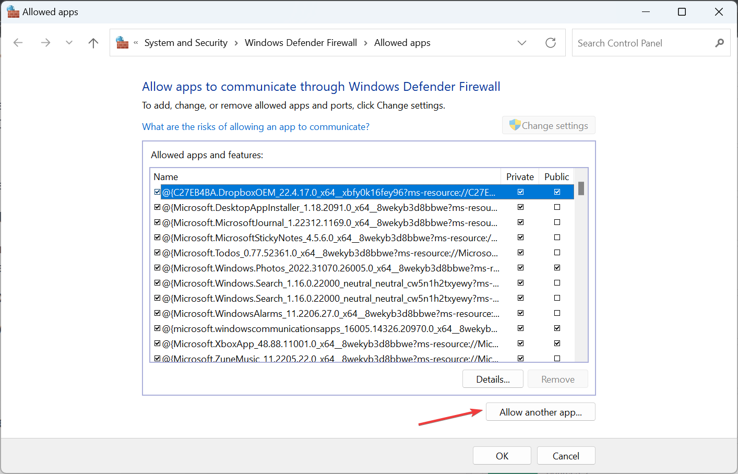Open the risks of allowing an app link
738x474 pixels.
[x=256, y=127]
